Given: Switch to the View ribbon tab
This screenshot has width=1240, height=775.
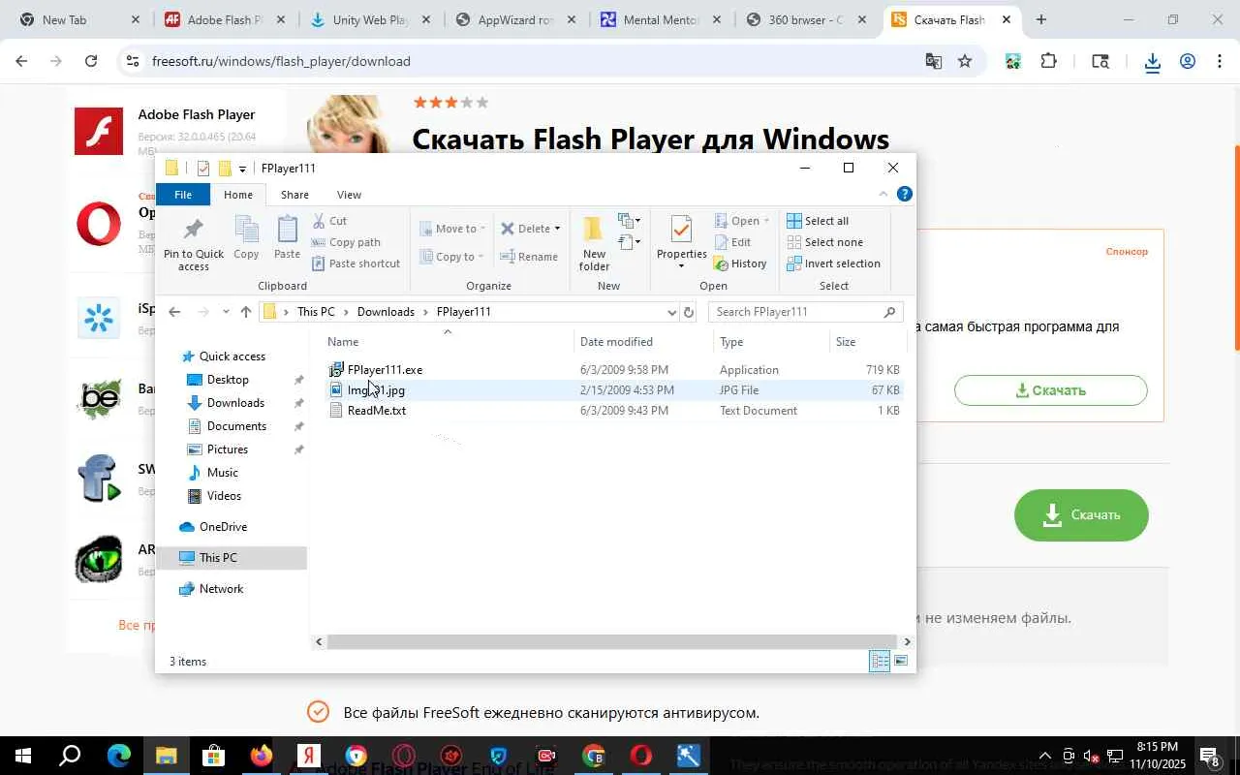Looking at the screenshot, I should point(349,195).
